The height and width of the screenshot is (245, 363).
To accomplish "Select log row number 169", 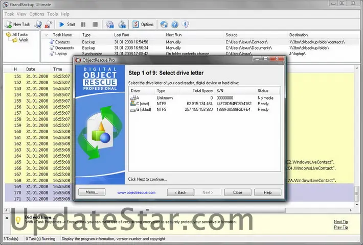I will tap(179, 186).
